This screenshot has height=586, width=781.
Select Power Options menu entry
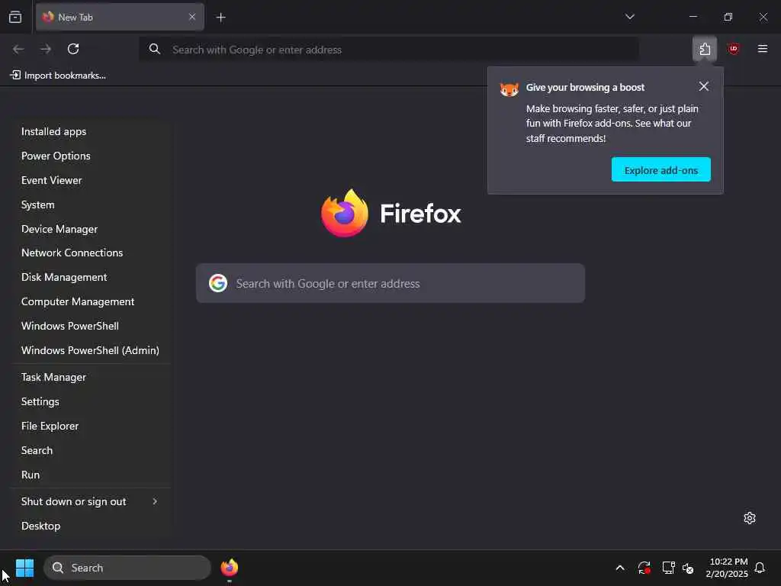point(91,156)
